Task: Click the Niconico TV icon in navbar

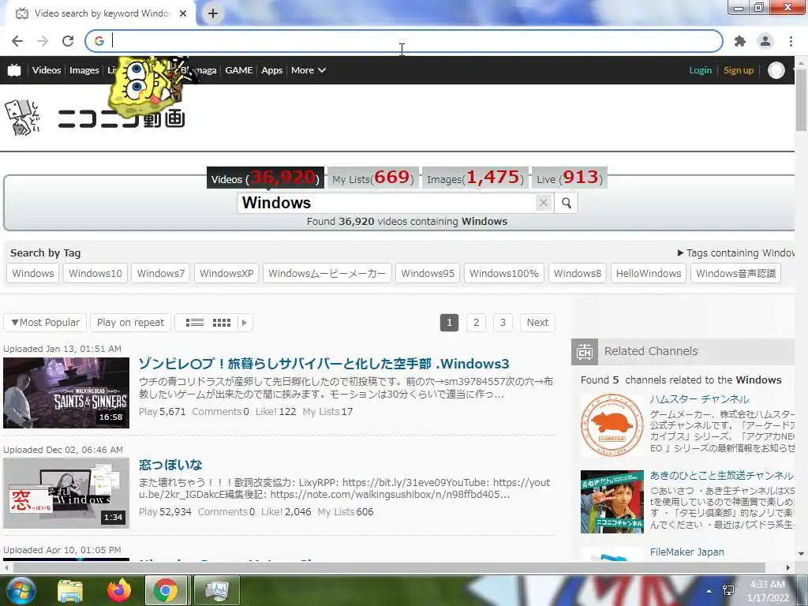Action: pos(14,70)
